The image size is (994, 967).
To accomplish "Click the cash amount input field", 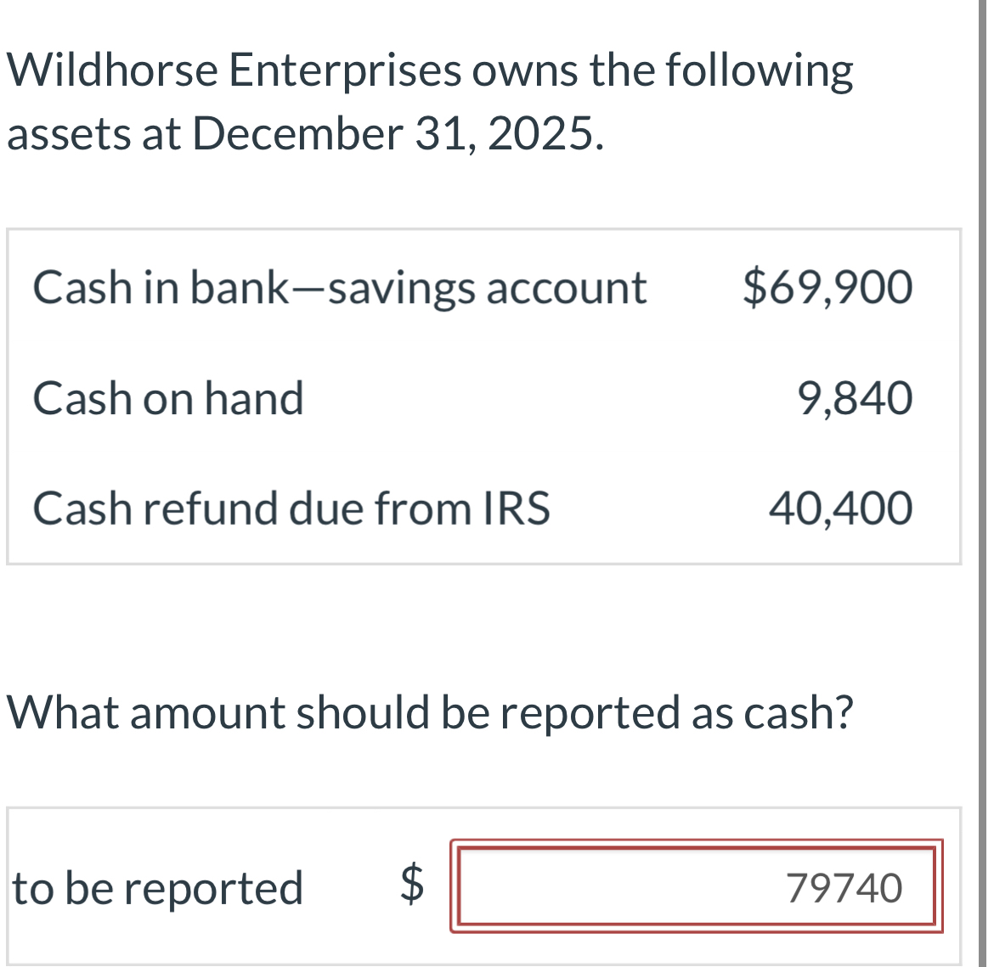I will (x=697, y=887).
